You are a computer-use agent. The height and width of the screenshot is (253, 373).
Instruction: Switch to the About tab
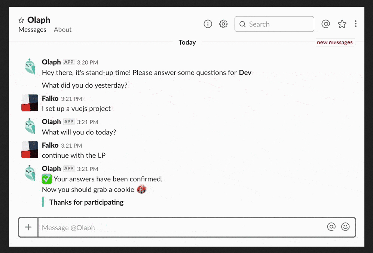point(62,30)
